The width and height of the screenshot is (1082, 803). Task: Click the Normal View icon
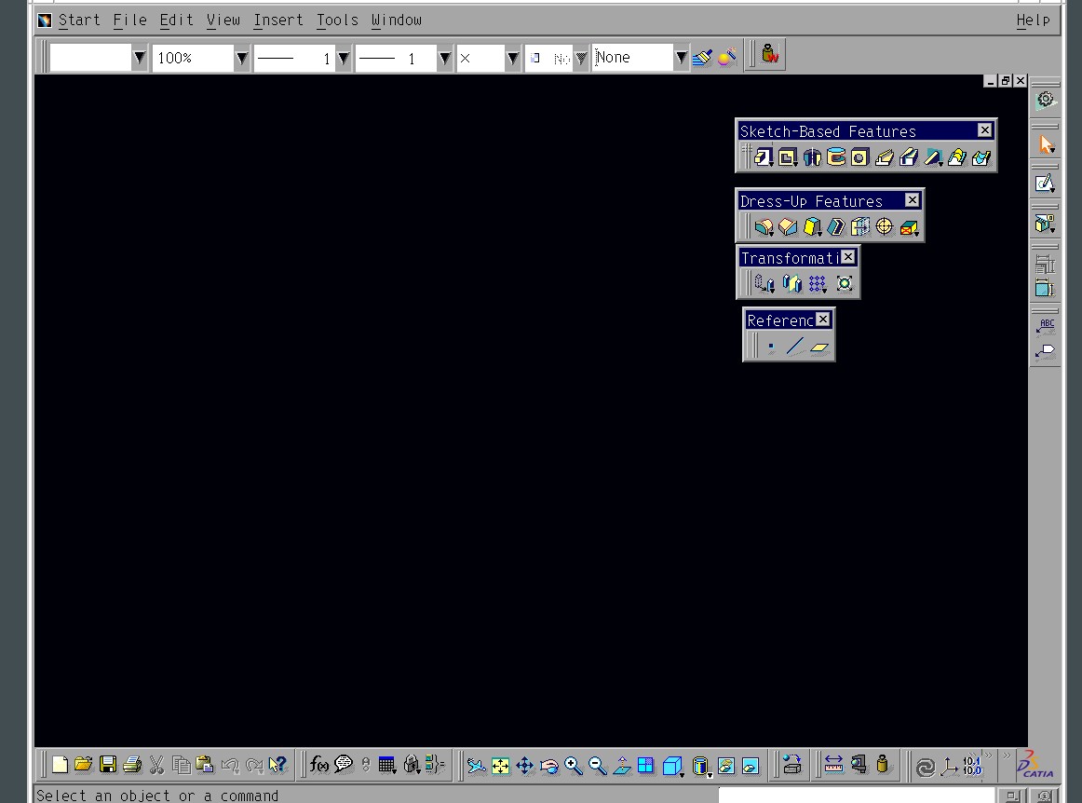click(x=622, y=765)
